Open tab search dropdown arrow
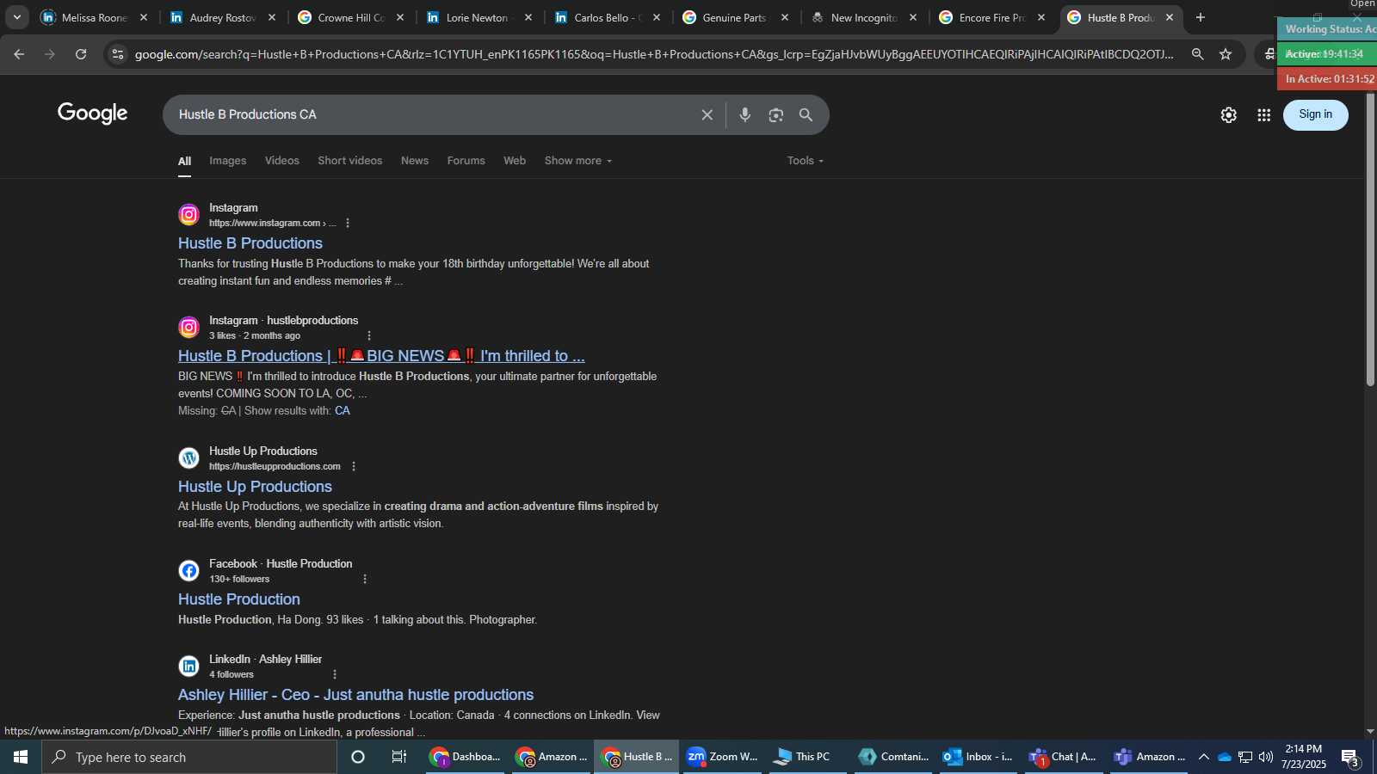Viewport: 1377px width, 774px height. click(x=16, y=17)
